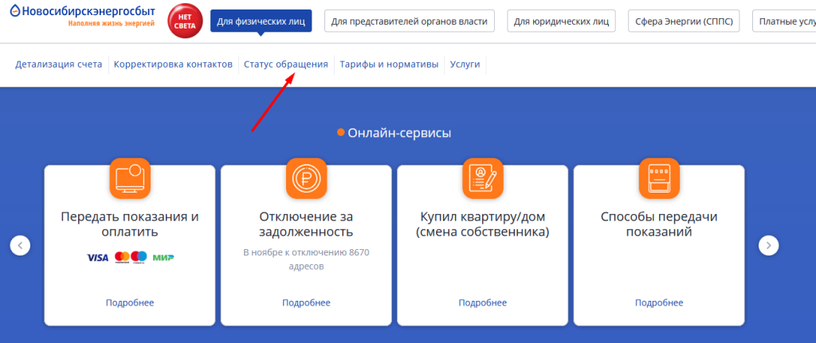Screen dimensions: 816x343
Task: Go to next slide with right arrow
Action: (x=768, y=245)
